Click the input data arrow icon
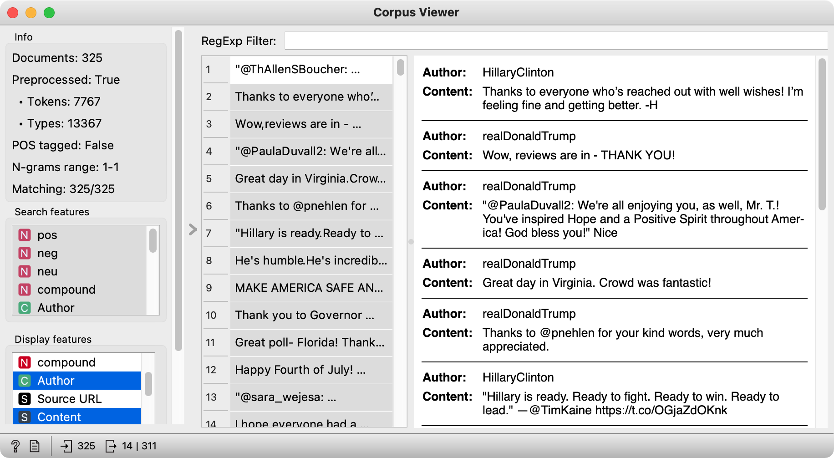The image size is (834, 458). (x=66, y=446)
